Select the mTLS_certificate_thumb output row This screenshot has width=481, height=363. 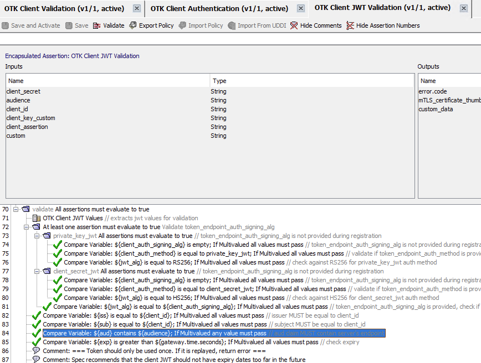pos(450,100)
